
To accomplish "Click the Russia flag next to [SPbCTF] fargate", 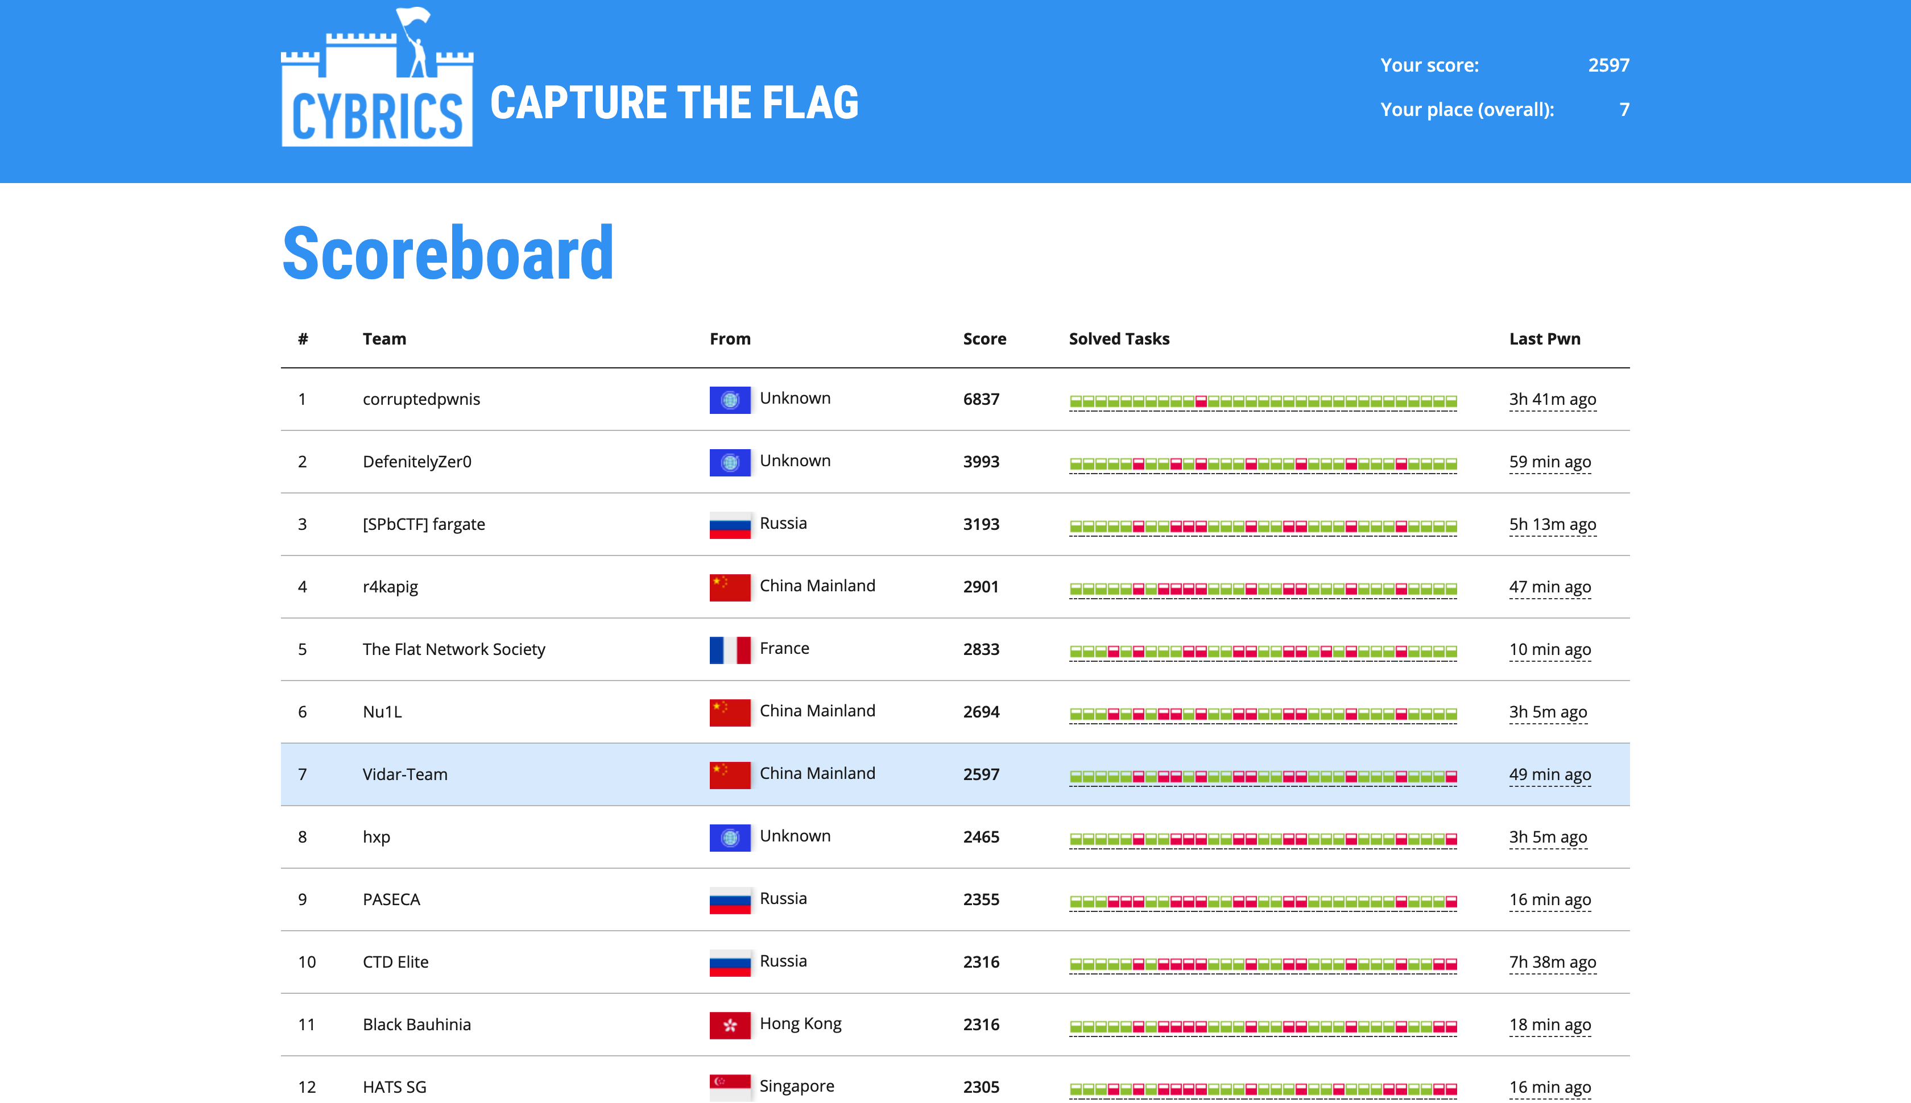I will click(x=729, y=525).
